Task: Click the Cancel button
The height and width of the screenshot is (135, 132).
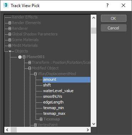Action: tap(113, 28)
